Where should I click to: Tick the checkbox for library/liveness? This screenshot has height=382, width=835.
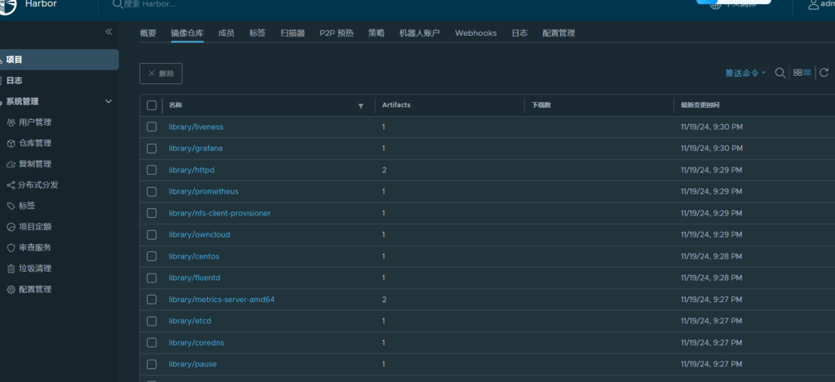[x=152, y=127]
